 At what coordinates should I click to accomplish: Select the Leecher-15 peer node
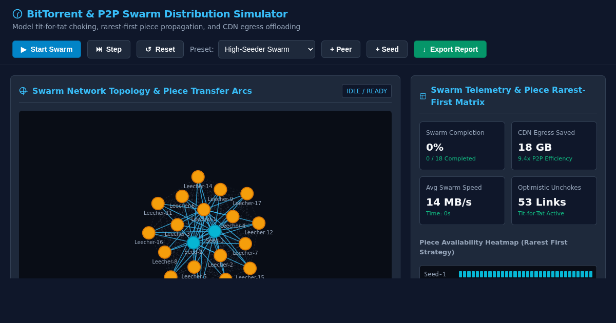pos(250,268)
